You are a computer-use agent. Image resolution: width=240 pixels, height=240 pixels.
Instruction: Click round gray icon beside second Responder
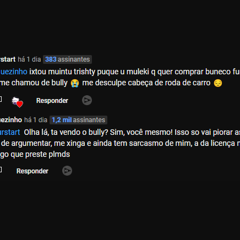tap(67, 171)
